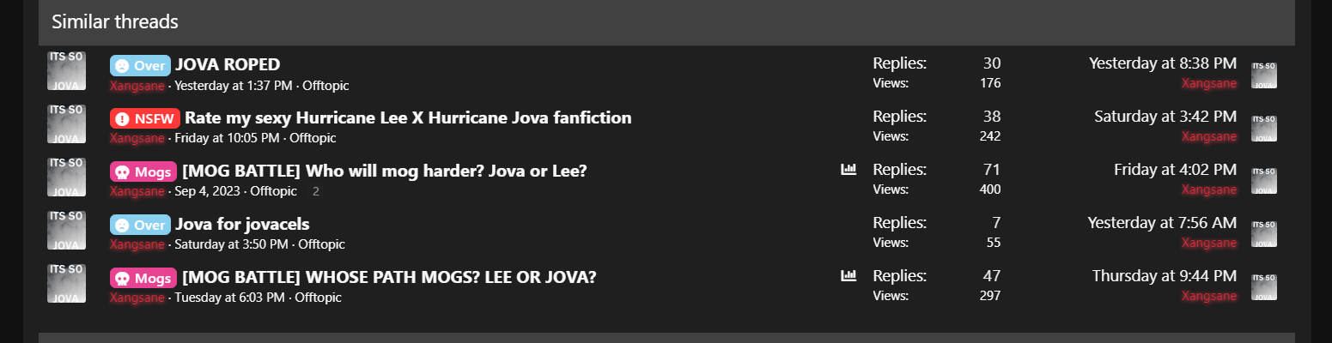1332x343 pixels.
Task: Open the Hurricane Lee X Jova fanfiction thread
Action: [408, 117]
